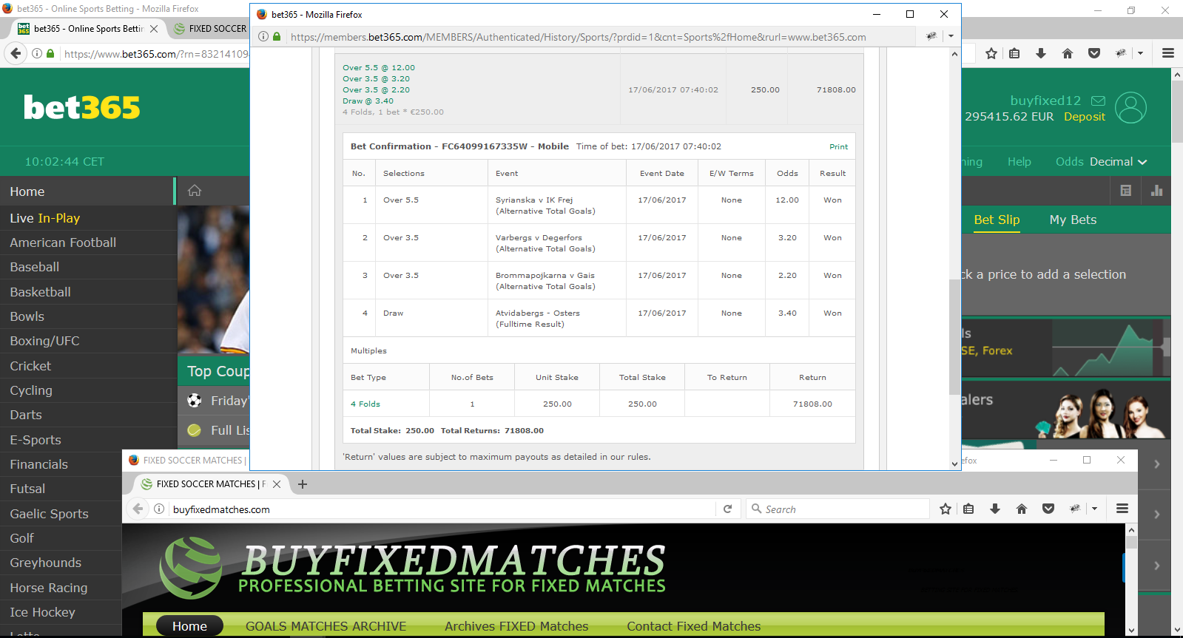Click Deposit link
This screenshot has width=1183, height=638.
coord(1085,117)
